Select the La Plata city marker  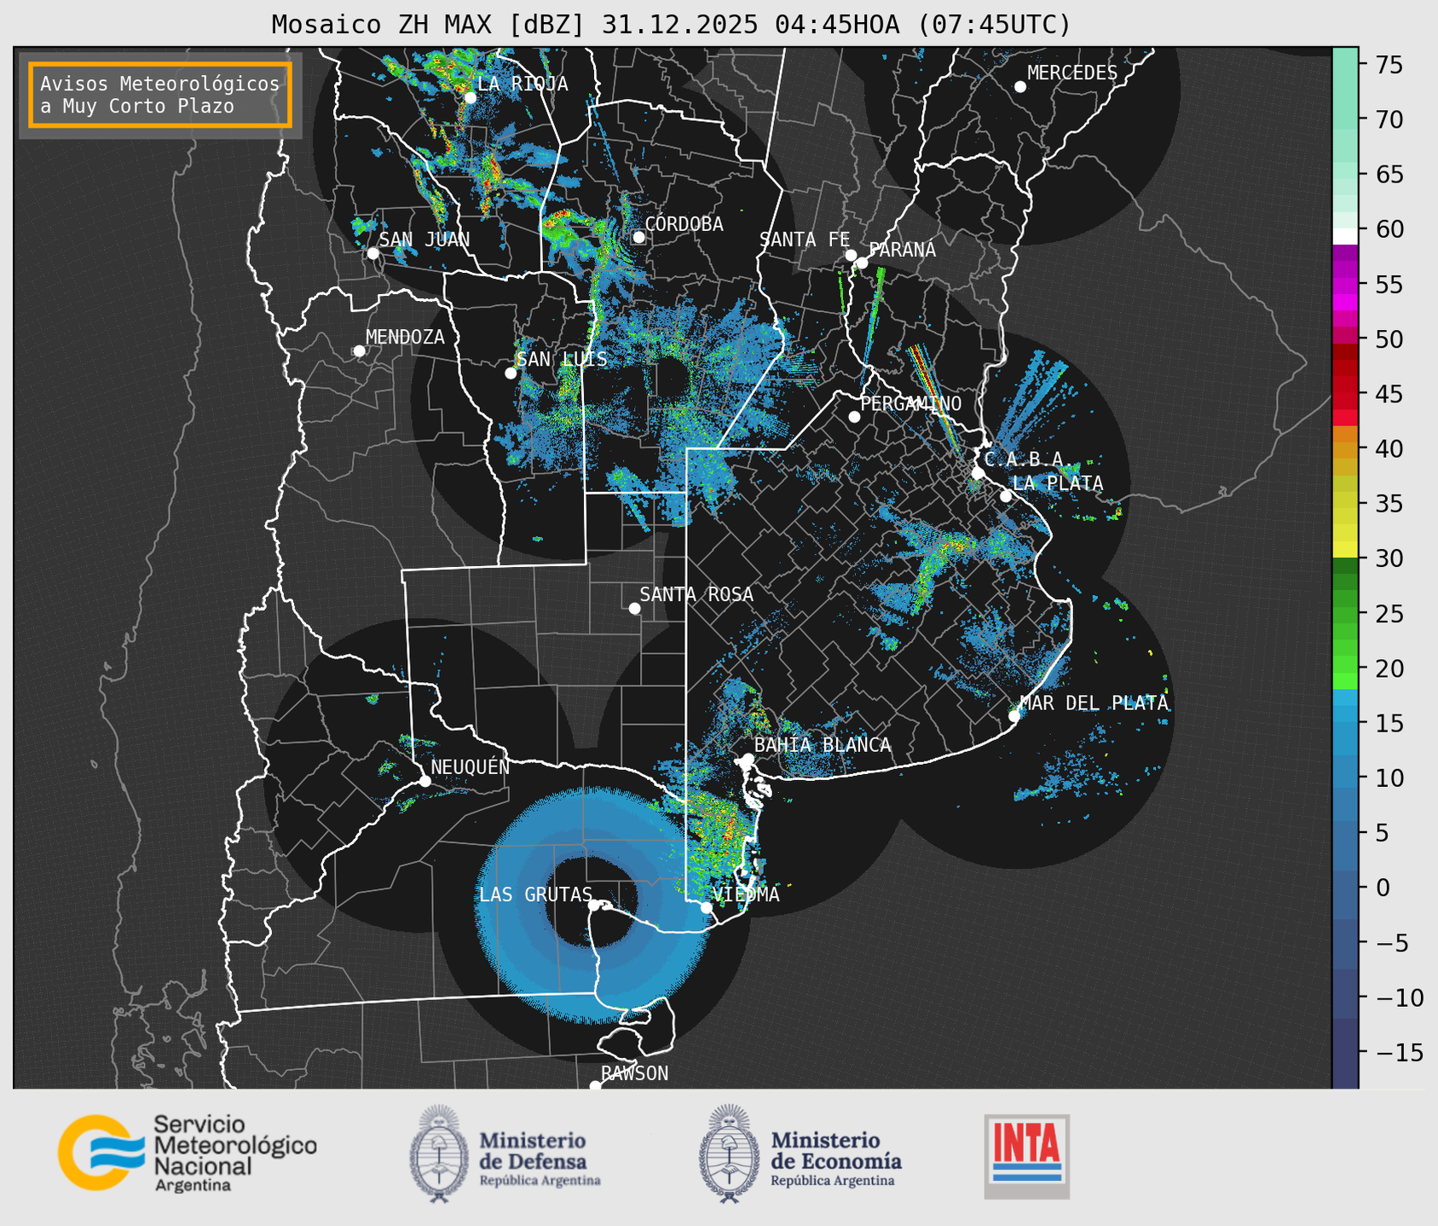(x=1006, y=496)
